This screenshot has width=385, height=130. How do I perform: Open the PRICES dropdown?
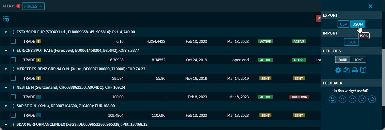pyautogui.click(x=33, y=6)
